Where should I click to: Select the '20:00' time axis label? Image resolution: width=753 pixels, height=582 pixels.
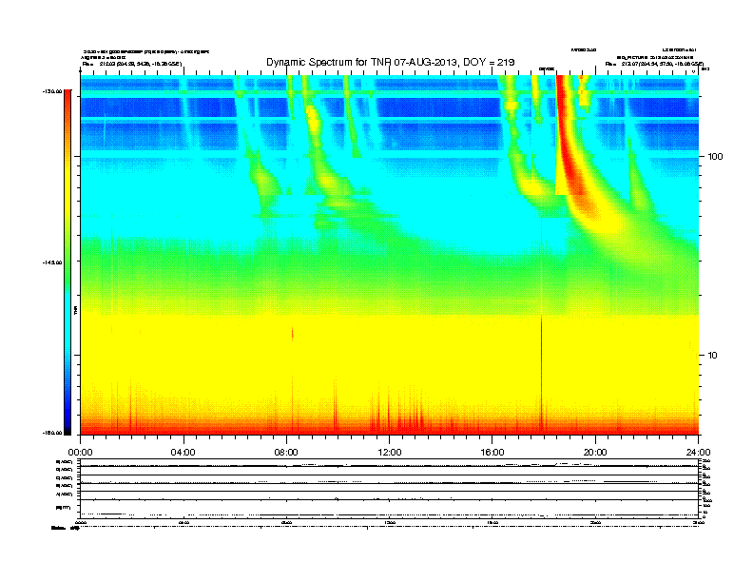(x=595, y=453)
